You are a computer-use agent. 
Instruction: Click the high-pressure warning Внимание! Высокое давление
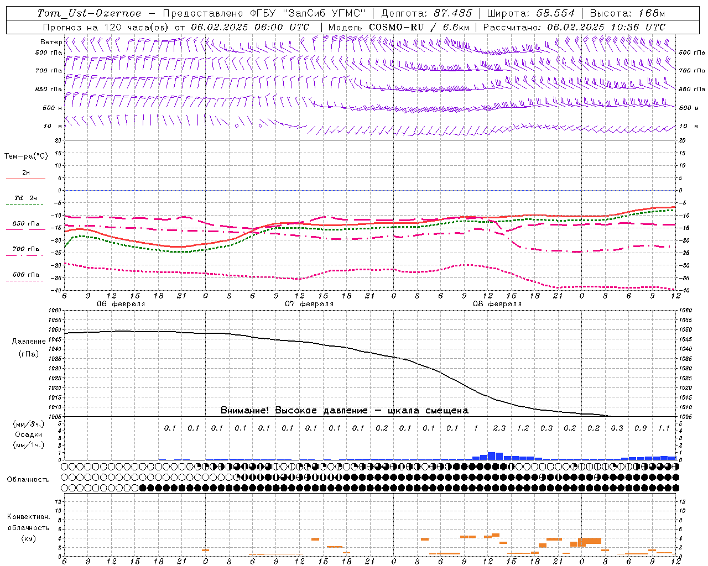coord(294,411)
